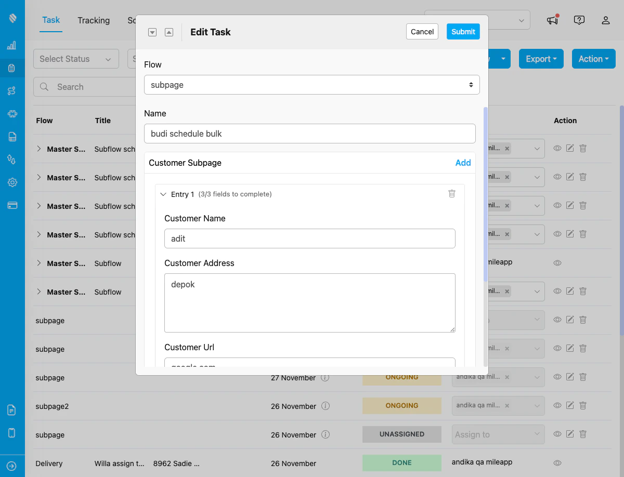
Task: Click the Name field with budi schedule bulk
Action: pyautogui.click(x=310, y=134)
